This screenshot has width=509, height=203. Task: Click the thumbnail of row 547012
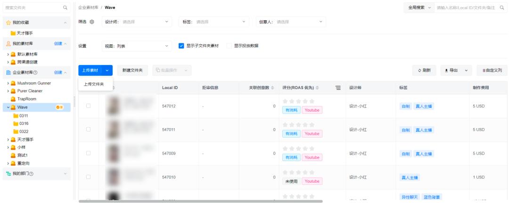point(114,106)
